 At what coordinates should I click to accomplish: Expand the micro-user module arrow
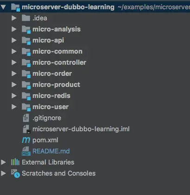(x=14, y=107)
